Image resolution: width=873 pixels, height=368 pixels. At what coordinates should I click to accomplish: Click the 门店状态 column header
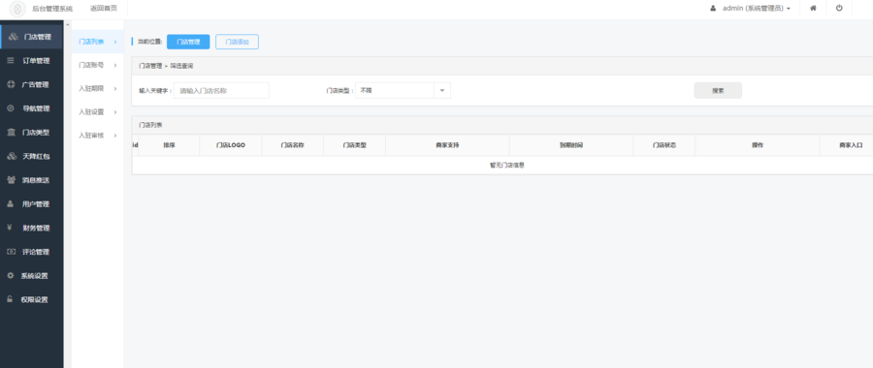click(x=664, y=145)
